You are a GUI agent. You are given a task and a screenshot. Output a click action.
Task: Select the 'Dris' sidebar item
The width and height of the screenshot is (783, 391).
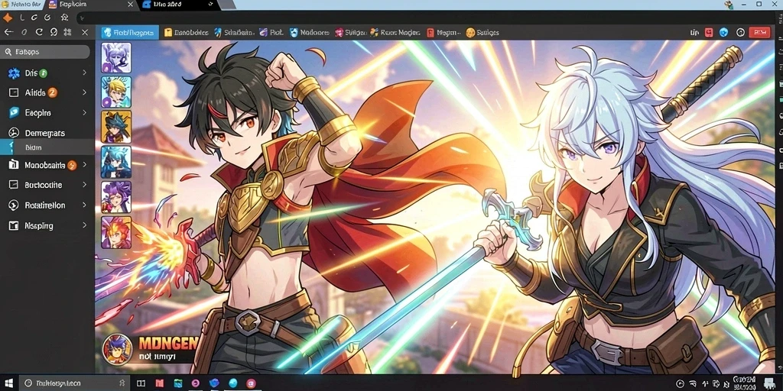point(47,73)
